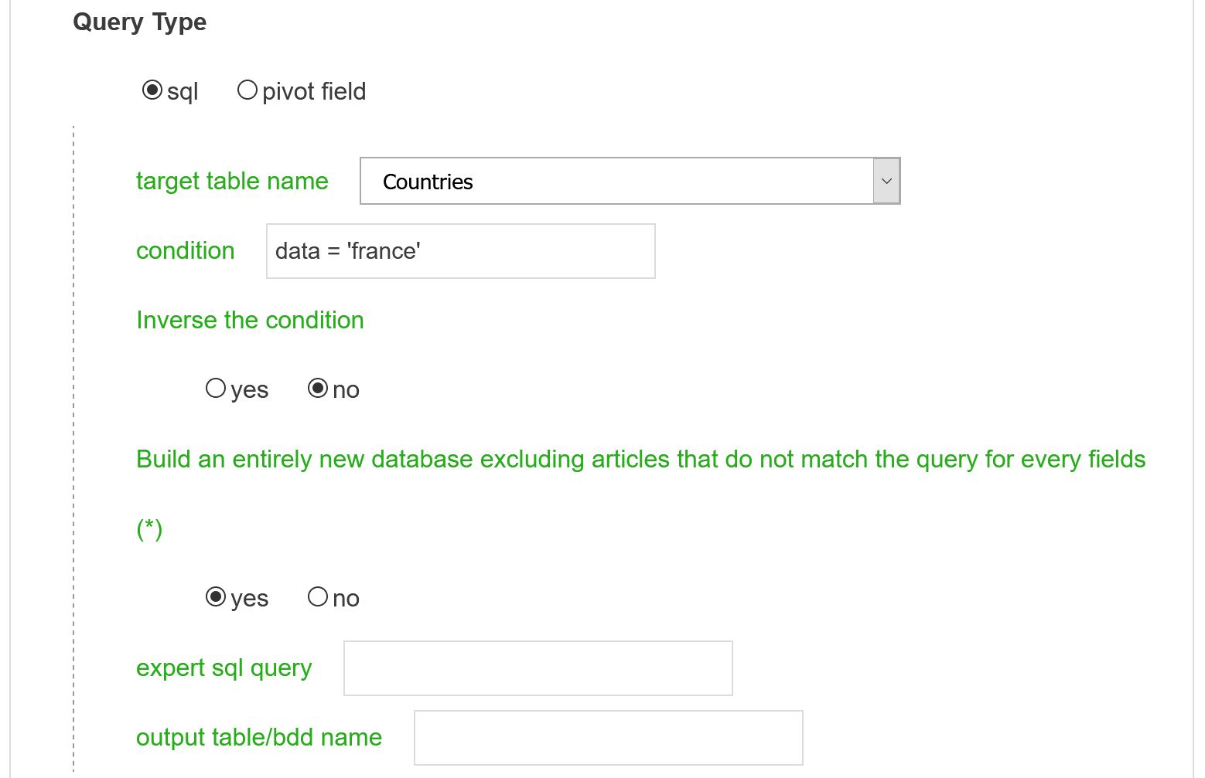Focus the output table/bdd name text box
Image resolution: width=1205 pixels, height=778 pixels.
click(608, 738)
